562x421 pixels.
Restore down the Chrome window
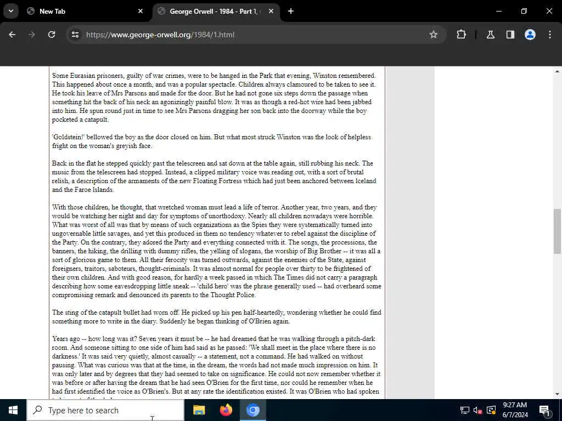pyautogui.click(x=524, y=11)
